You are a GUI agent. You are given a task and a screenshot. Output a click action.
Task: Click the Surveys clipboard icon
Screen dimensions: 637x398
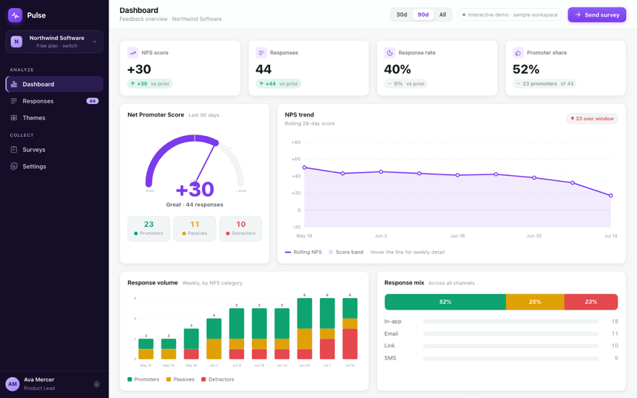[x=14, y=150]
